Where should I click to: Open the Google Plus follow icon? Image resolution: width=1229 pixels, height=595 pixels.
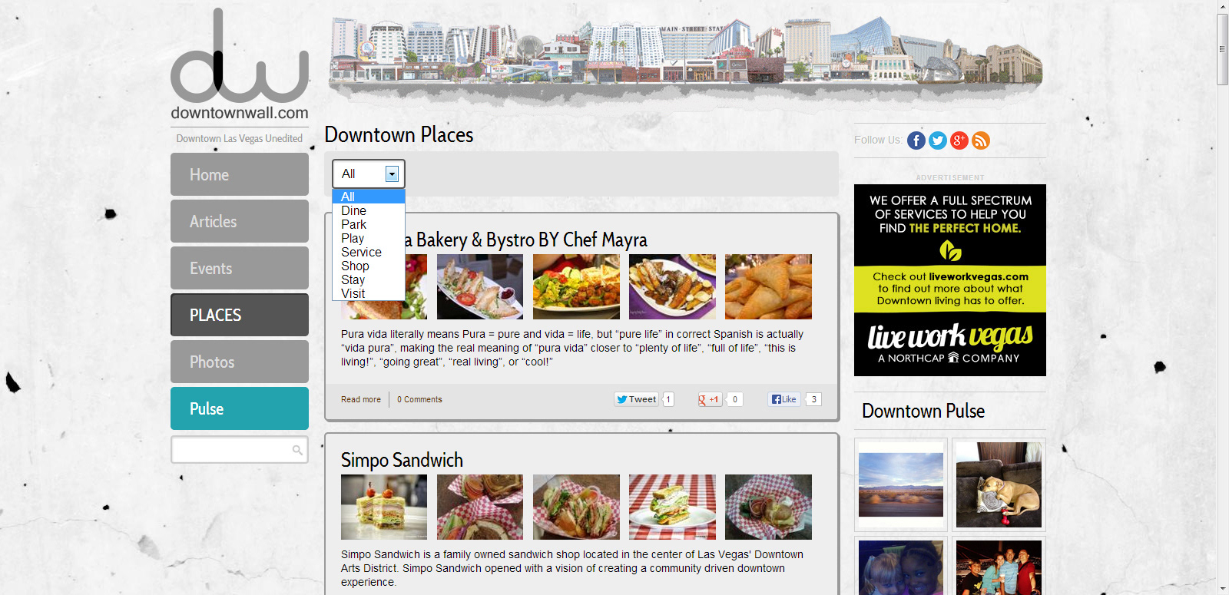959,140
